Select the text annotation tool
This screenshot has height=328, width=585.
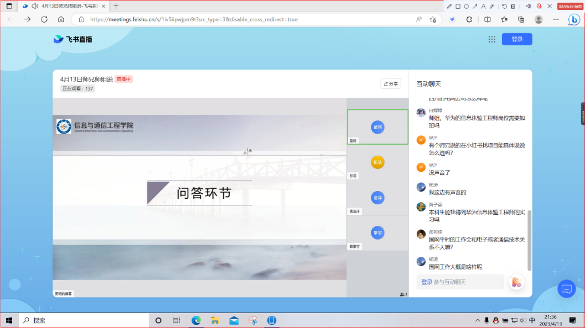tap(483, 6)
